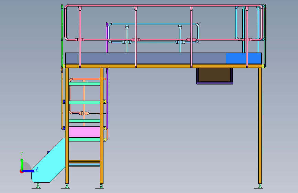
Task: Select the pink top handrail tube
Action: click(164, 5)
